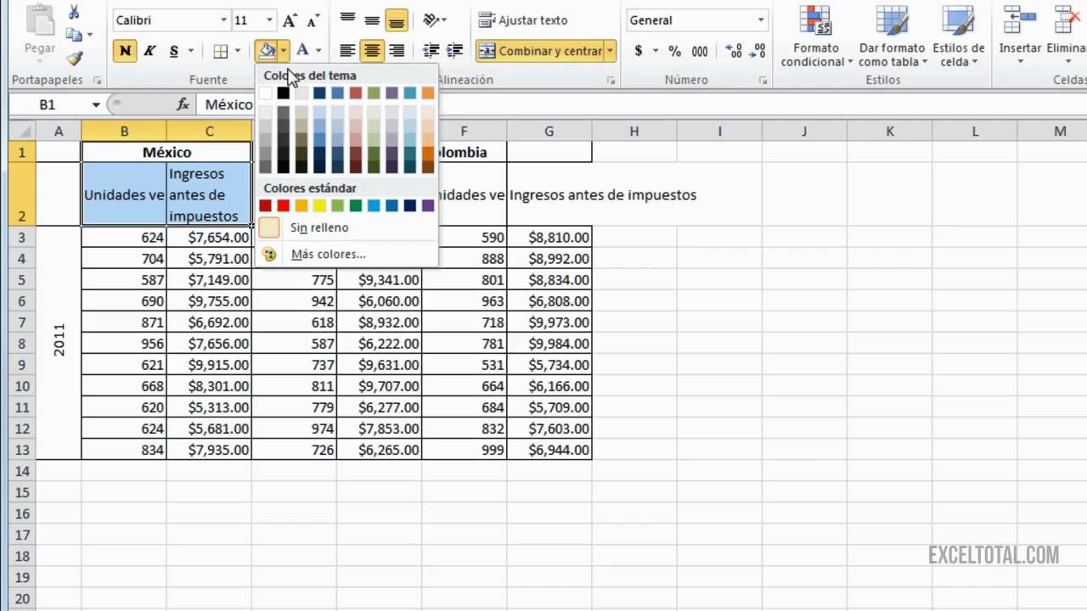Open the Calibri font name dropdown

[x=224, y=20]
